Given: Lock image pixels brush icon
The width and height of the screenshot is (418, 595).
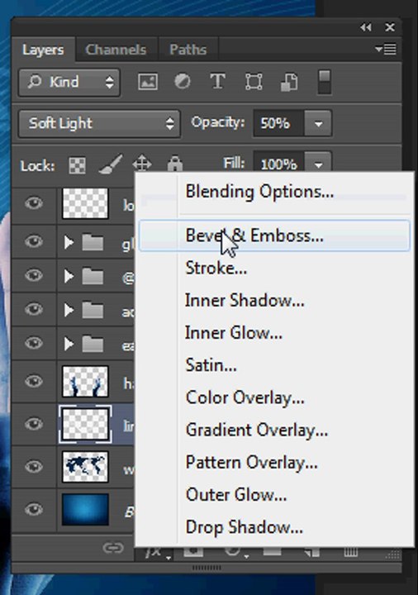Looking at the screenshot, I should [111, 164].
